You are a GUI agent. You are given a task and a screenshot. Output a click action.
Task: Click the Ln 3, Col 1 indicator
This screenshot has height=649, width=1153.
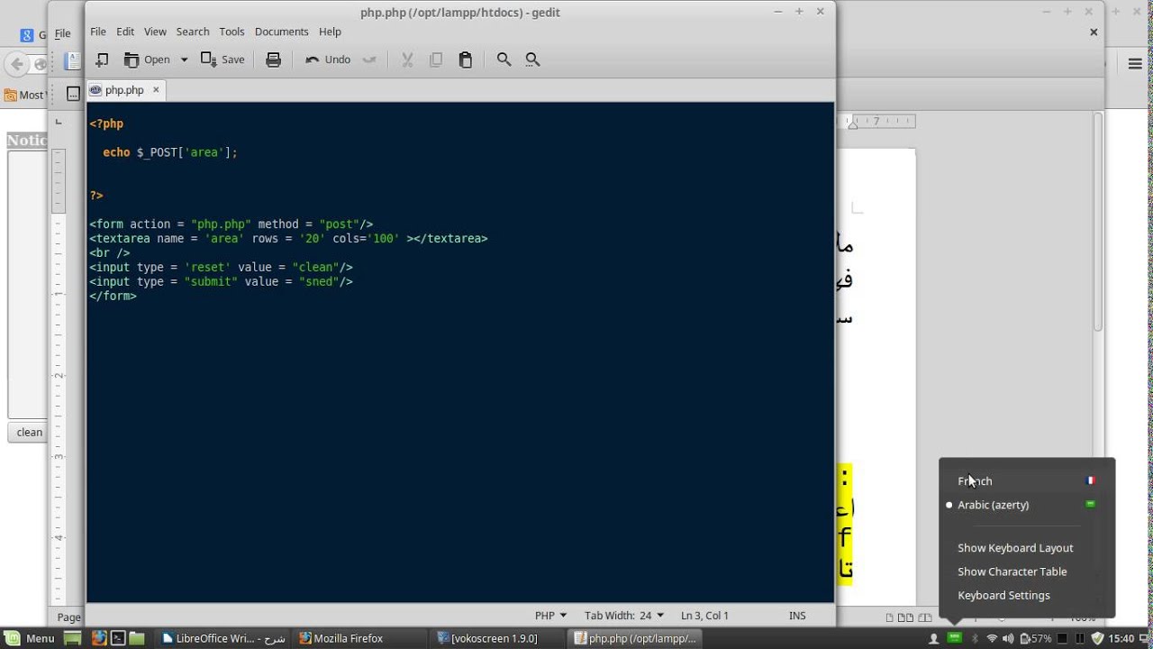pos(704,616)
